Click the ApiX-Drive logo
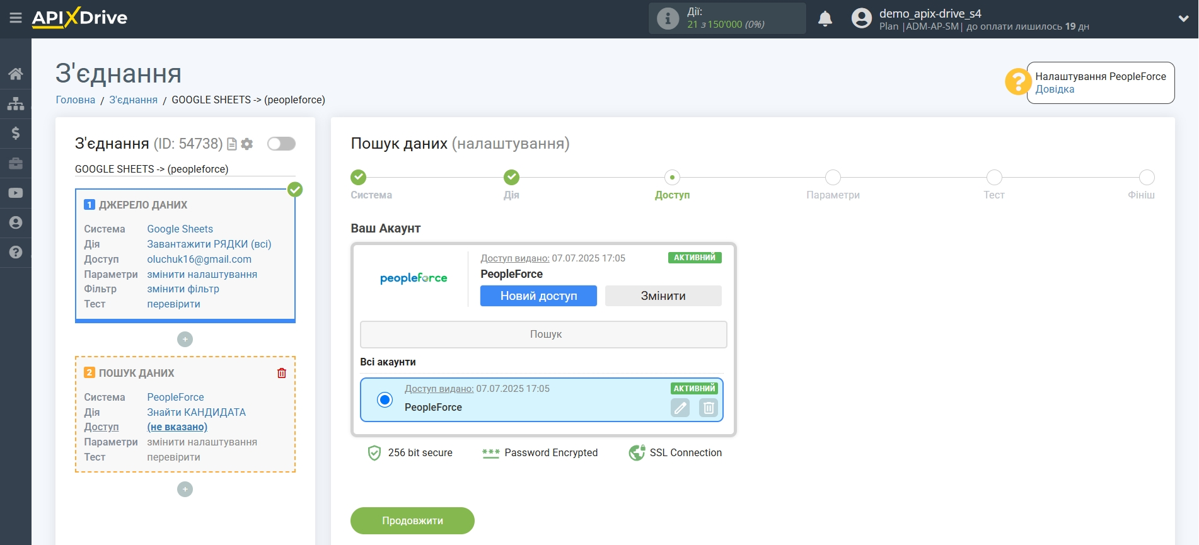 (x=79, y=18)
